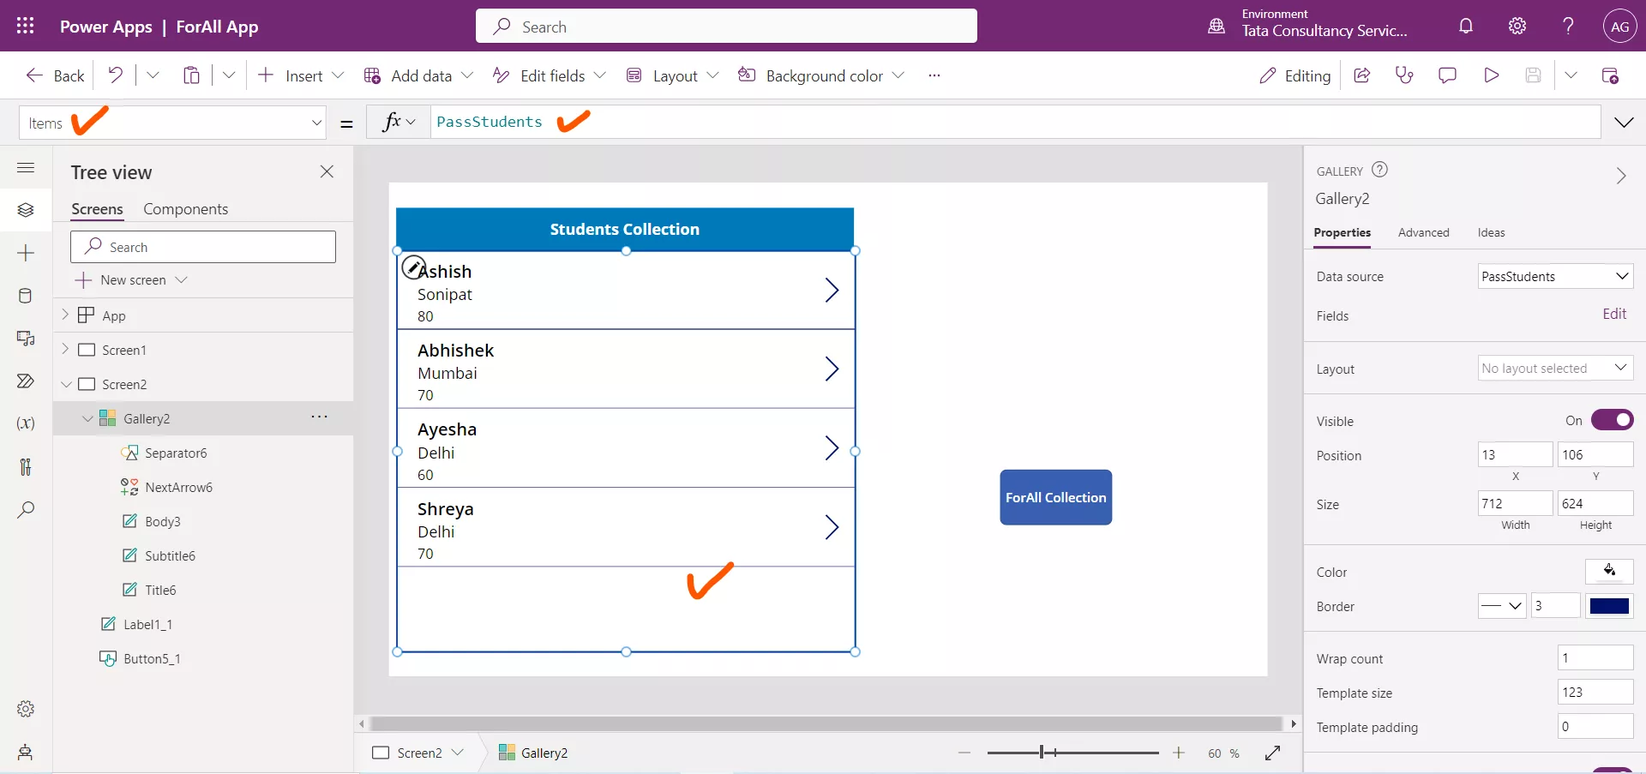This screenshot has width=1646, height=774.
Task: Expand the App tree node
Action: click(65, 315)
